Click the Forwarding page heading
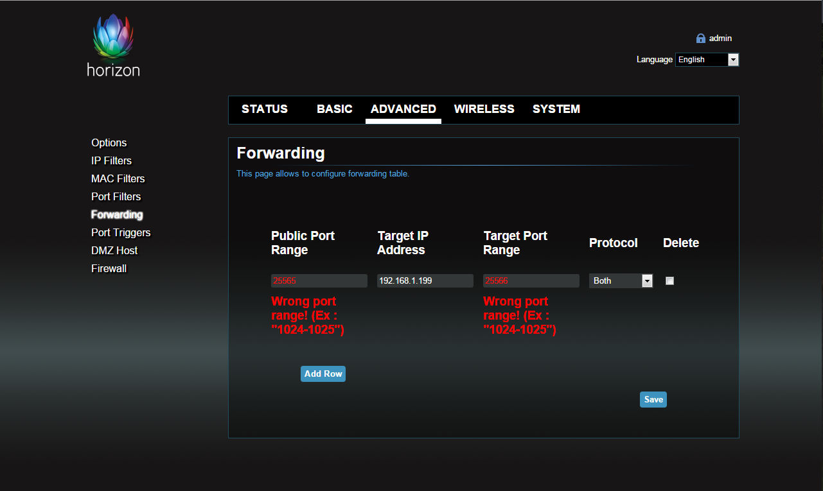The image size is (823, 491). (281, 153)
